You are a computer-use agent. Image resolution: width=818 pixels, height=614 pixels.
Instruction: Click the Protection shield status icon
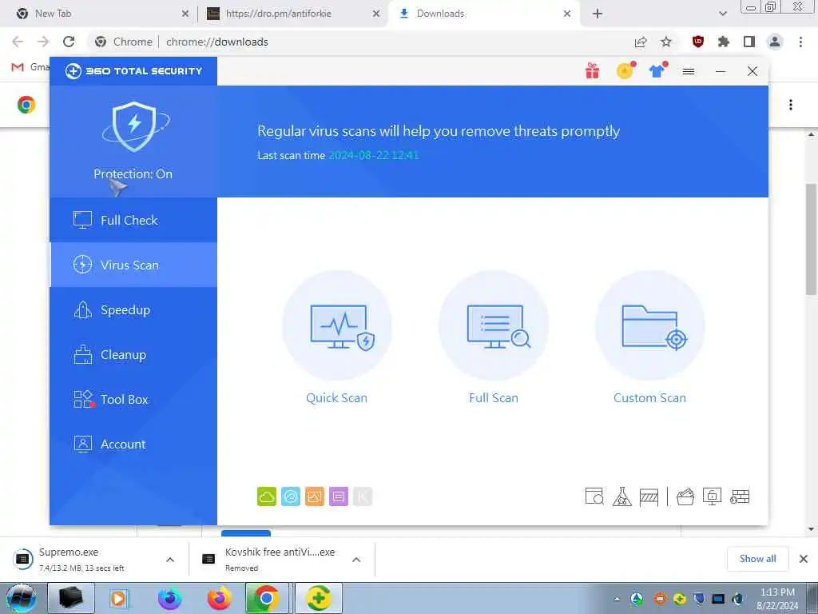(x=134, y=127)
